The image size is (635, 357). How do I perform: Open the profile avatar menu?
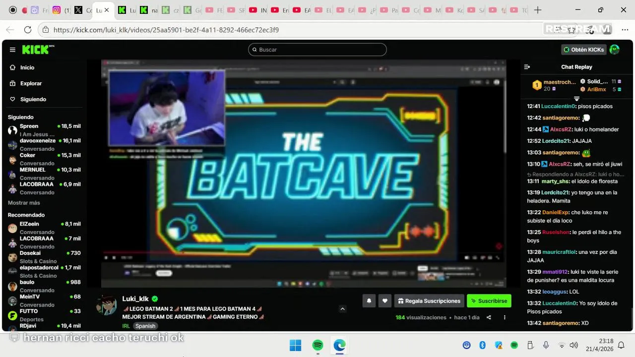[x=615, y=50]
